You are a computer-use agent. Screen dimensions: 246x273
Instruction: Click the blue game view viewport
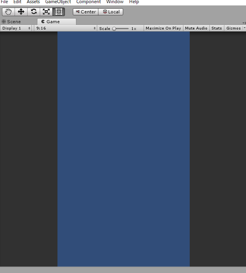(124, 149)
